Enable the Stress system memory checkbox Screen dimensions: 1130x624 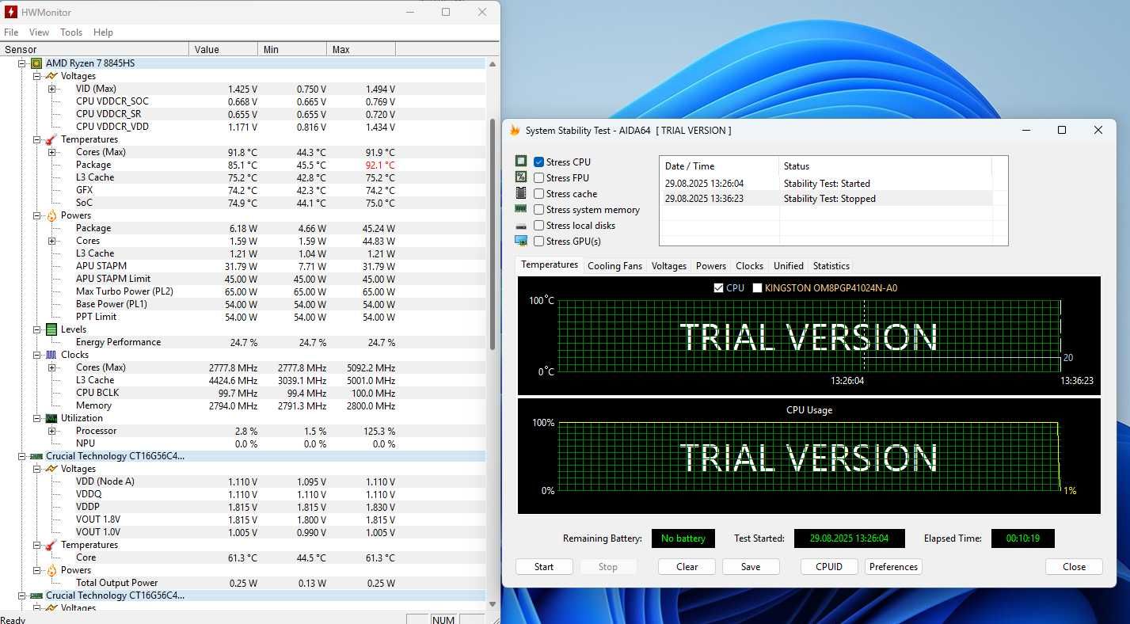(x=539, y=209)
